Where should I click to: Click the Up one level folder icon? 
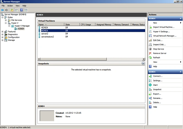12,10
